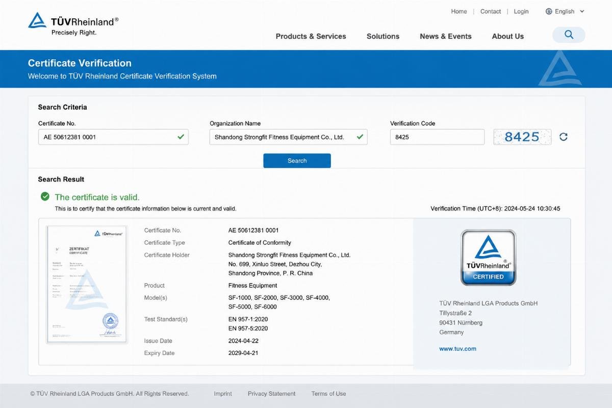Focus the Verification Code input field
This screenshot has width=612, height=408.
tap(437, 137)
